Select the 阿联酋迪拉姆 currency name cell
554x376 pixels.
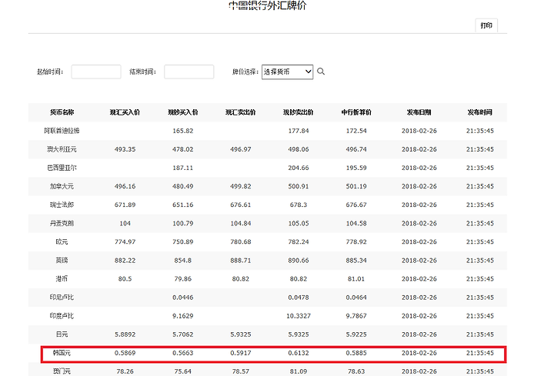point(62,131)
